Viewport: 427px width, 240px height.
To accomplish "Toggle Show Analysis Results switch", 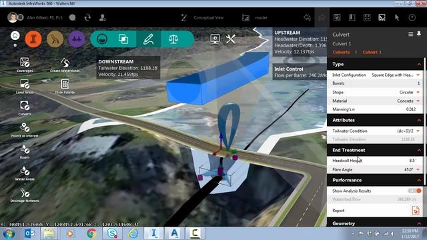I will (414, 191).
